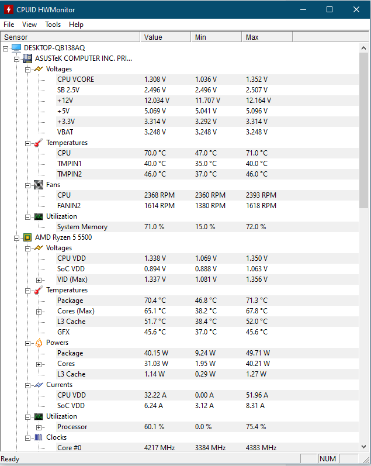Open the Tools menu

53,25
